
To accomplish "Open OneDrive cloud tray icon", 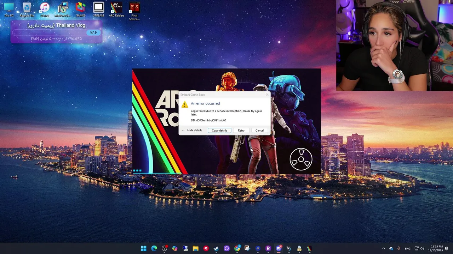I will [391, 248].
